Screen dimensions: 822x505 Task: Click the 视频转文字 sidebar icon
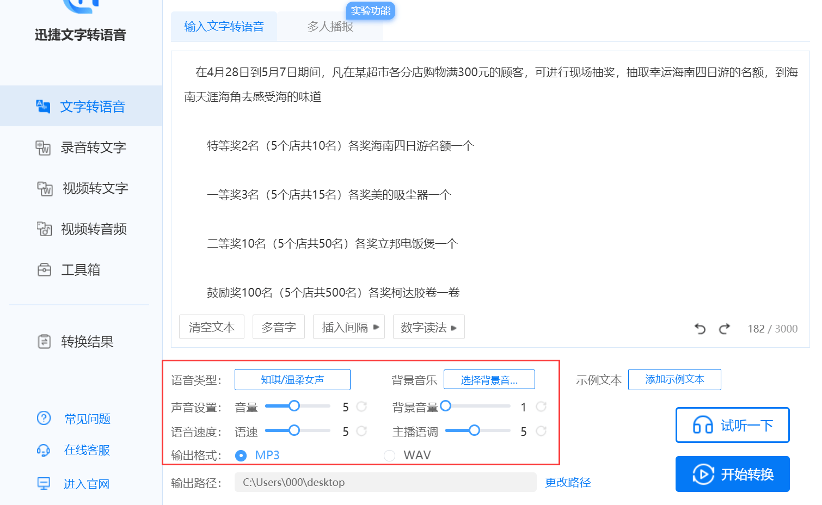point(45,188)
